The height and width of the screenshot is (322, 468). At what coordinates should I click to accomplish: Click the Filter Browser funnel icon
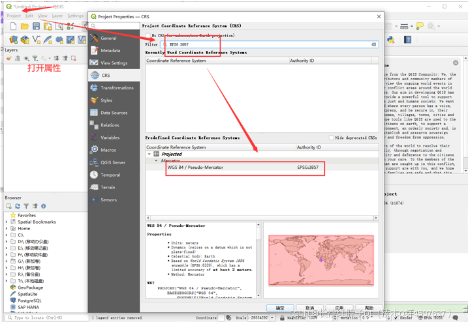point(26,206)
